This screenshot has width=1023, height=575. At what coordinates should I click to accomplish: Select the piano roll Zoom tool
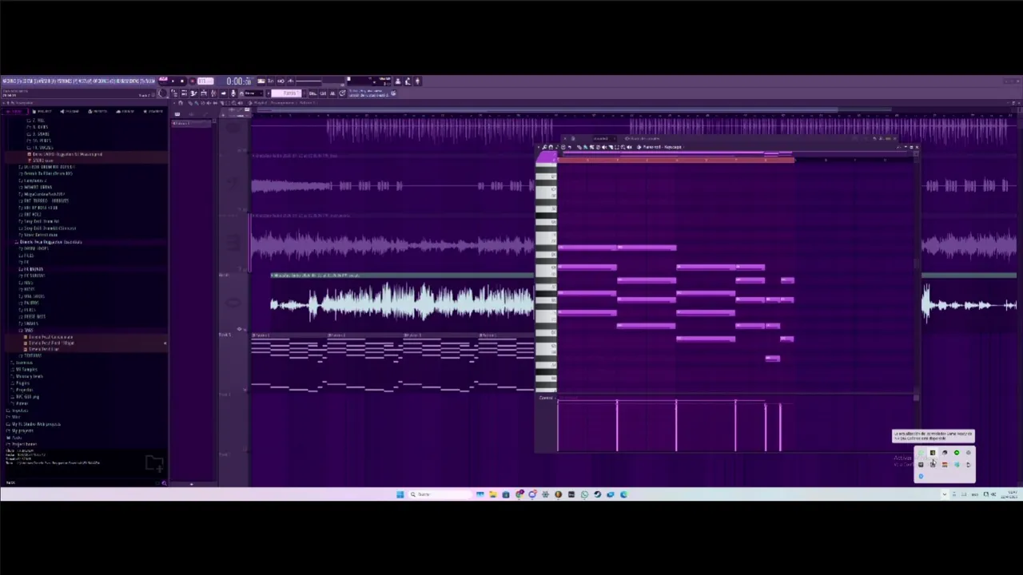pos(623,147)
